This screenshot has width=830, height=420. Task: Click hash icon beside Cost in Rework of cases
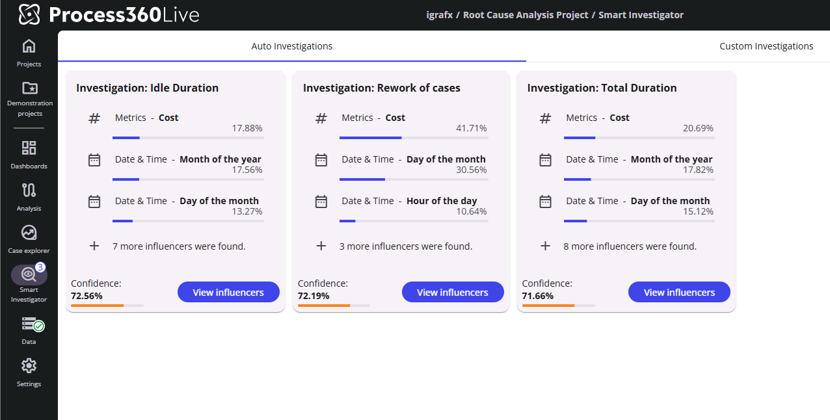tap(321, 118)
